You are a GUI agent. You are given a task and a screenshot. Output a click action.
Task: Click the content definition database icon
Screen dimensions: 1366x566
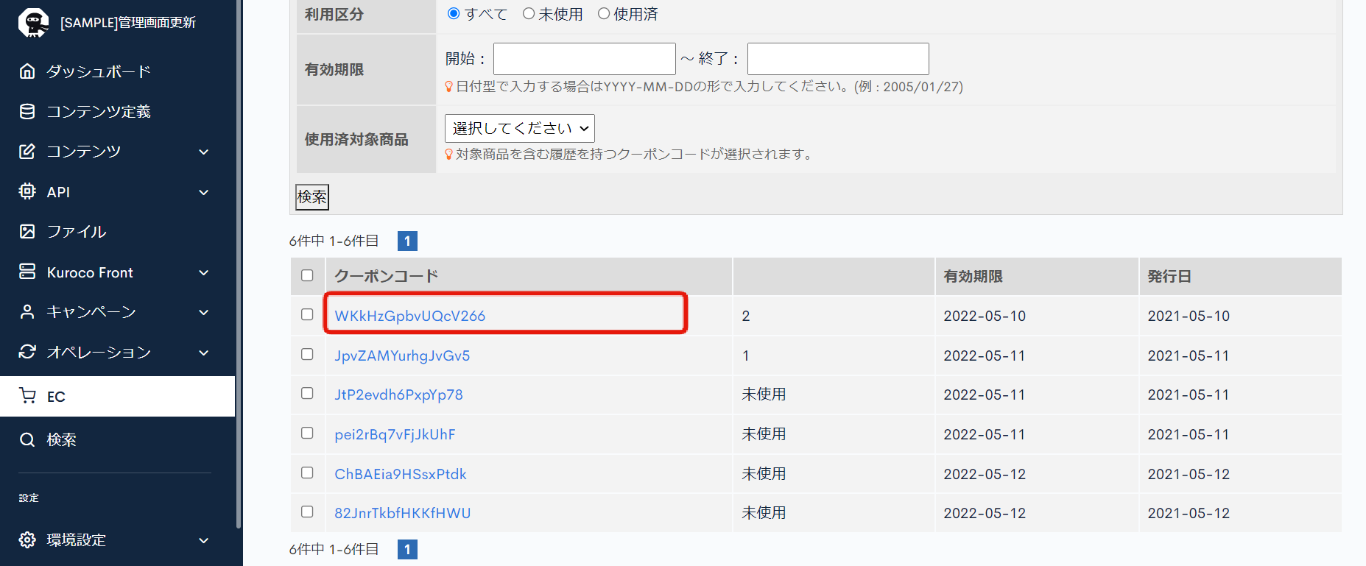[27, 111]
